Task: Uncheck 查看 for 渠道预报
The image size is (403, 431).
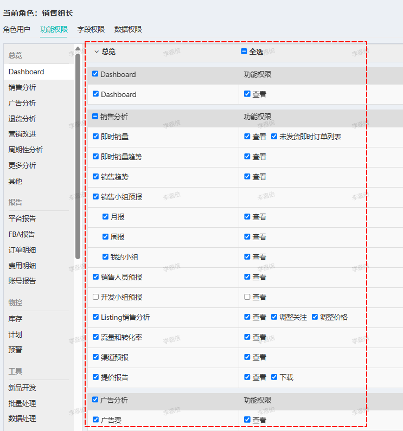Action: pos(247,357)
